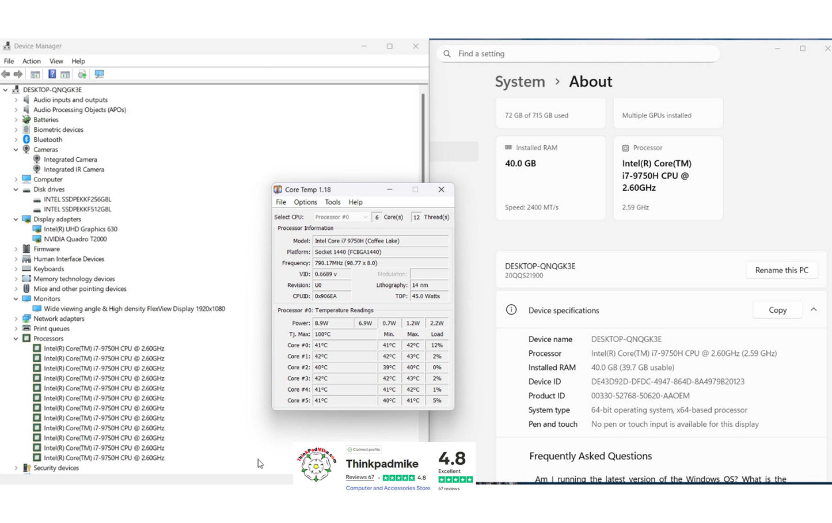Collapse the Processors tree node
This screenshot has height=523, width=832.
(x=16, y=339)
